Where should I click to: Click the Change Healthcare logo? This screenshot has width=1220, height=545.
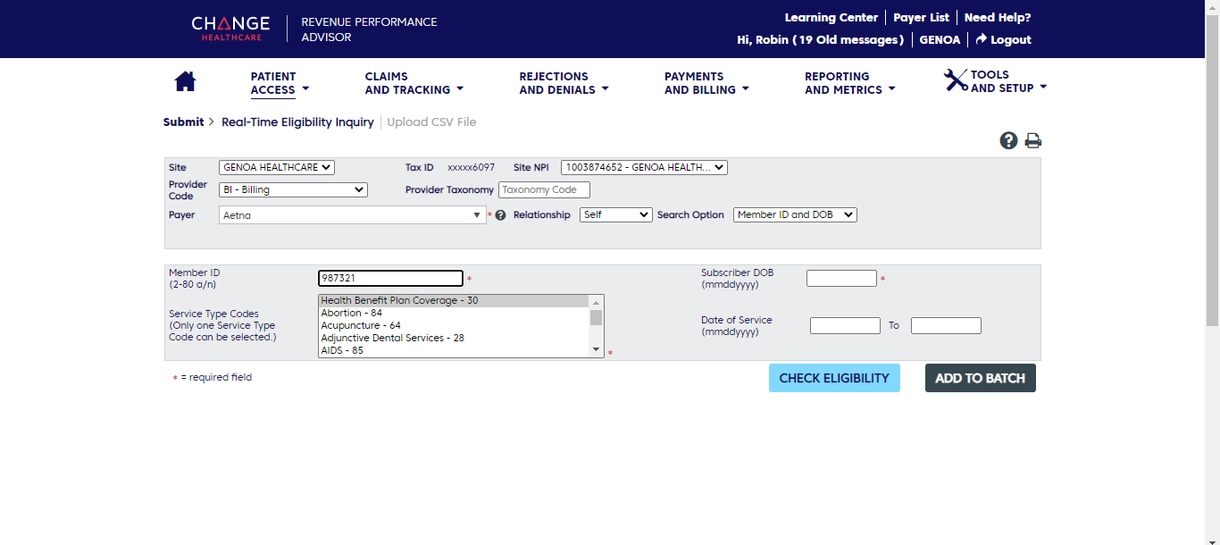pyautogui.click(x=230, y=28)
